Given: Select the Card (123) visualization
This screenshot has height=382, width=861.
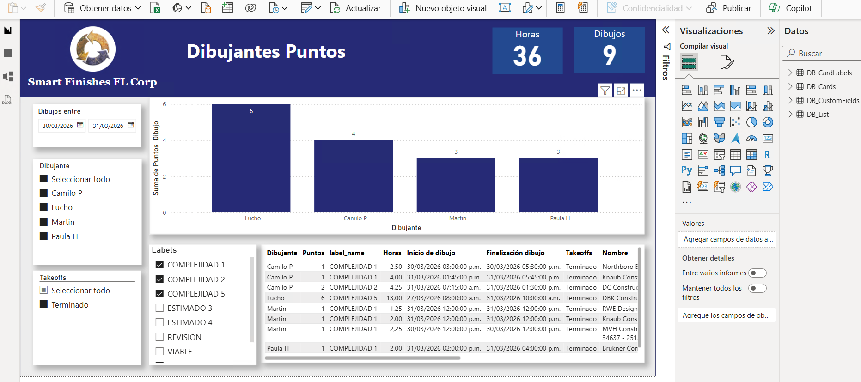Looking at the screenshot, I should pos(768,138).
